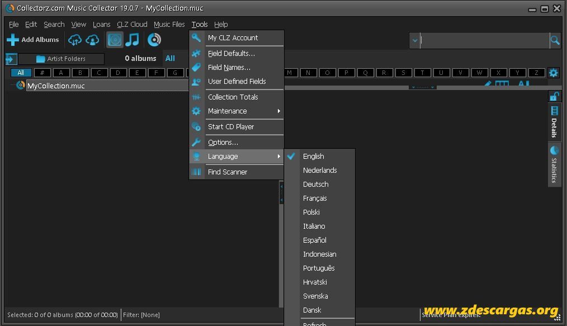Choose Start CD Player entry

237,127
